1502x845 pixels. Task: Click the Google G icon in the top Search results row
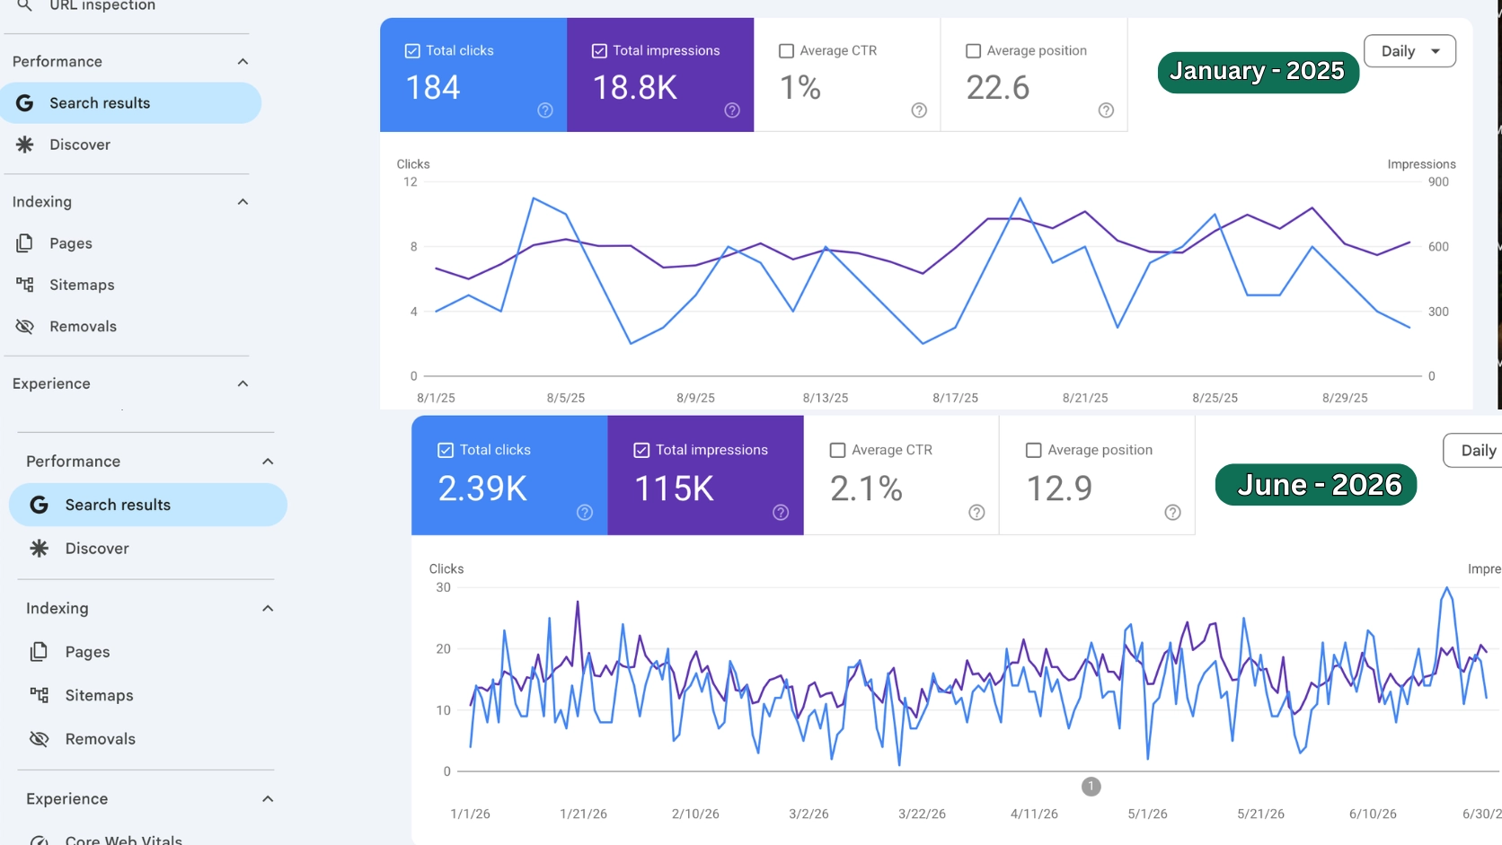25,103
